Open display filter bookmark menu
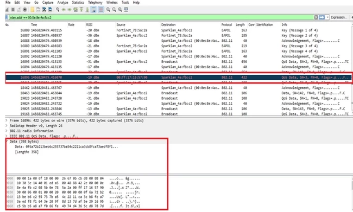 (x=7, y=17)
